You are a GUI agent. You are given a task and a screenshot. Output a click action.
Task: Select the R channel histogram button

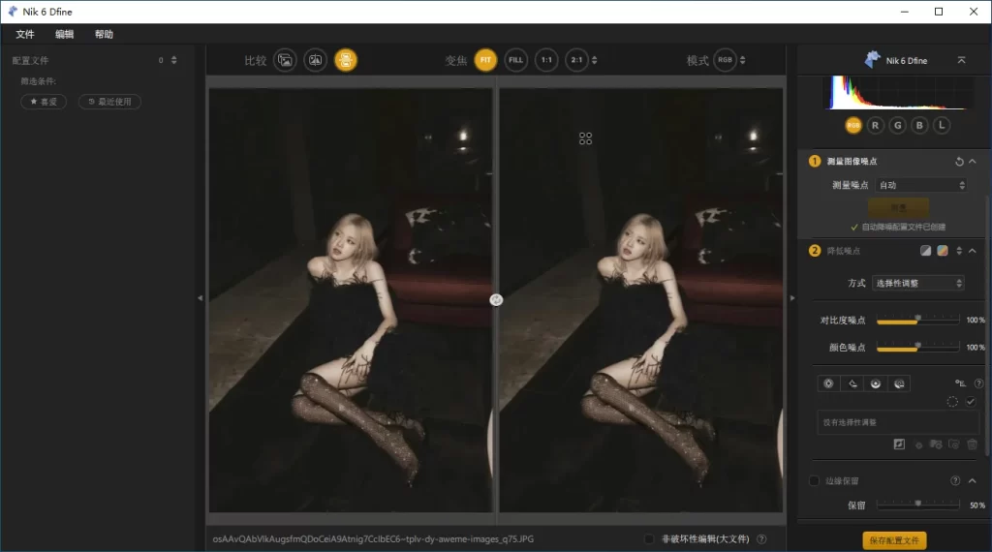point(876,125)
